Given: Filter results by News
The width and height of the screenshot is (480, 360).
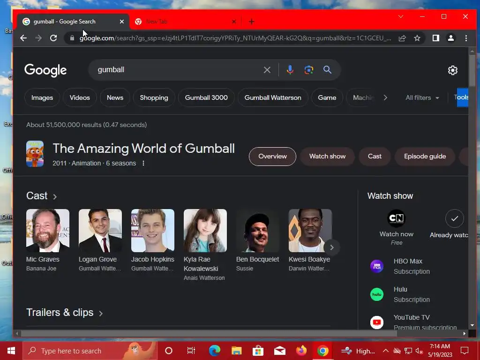Looking at the screenshot, I should tap(115, 97).
